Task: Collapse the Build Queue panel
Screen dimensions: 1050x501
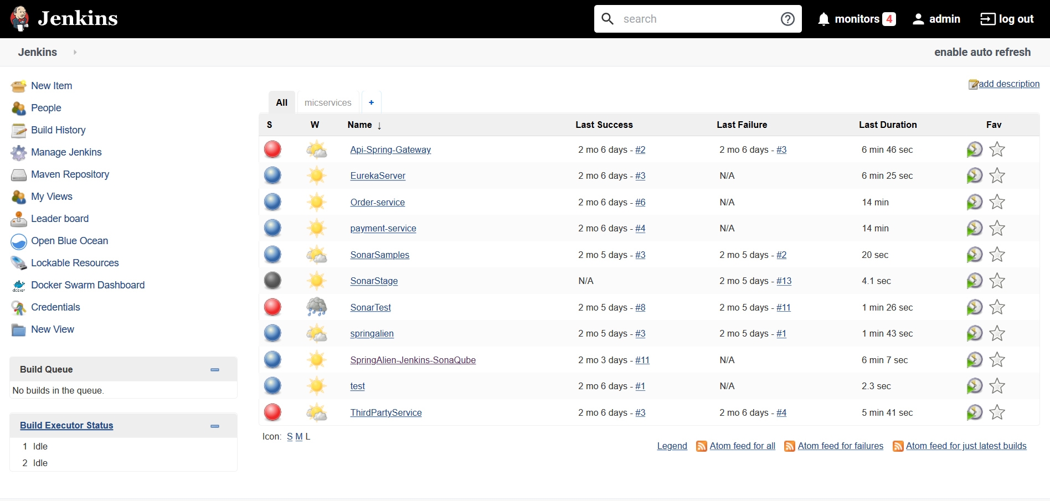Action: point(215,369)
